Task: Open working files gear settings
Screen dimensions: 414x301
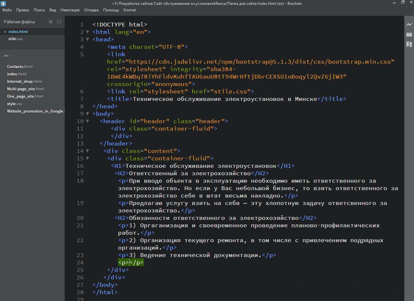Action: [50, 22]
